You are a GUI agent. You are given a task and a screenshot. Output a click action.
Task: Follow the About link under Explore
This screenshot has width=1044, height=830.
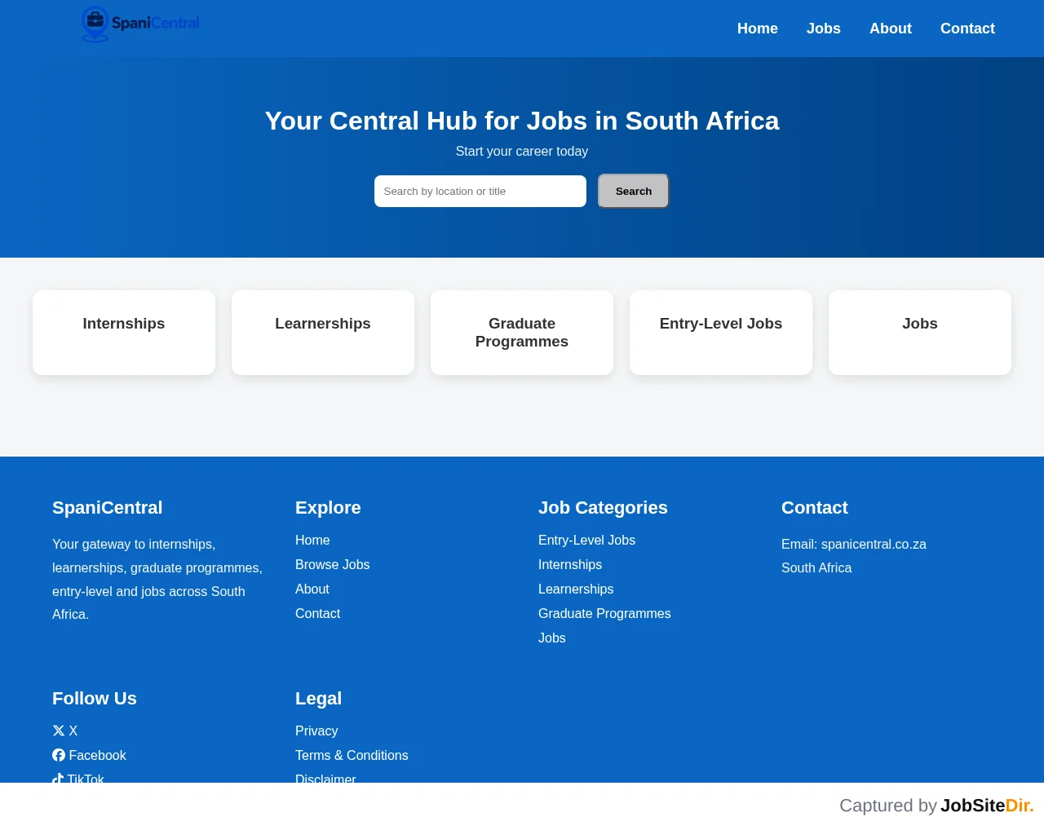[x=312, y=589]
